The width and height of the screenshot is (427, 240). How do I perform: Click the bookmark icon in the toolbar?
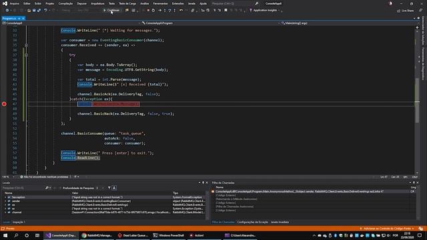(226, 11)
